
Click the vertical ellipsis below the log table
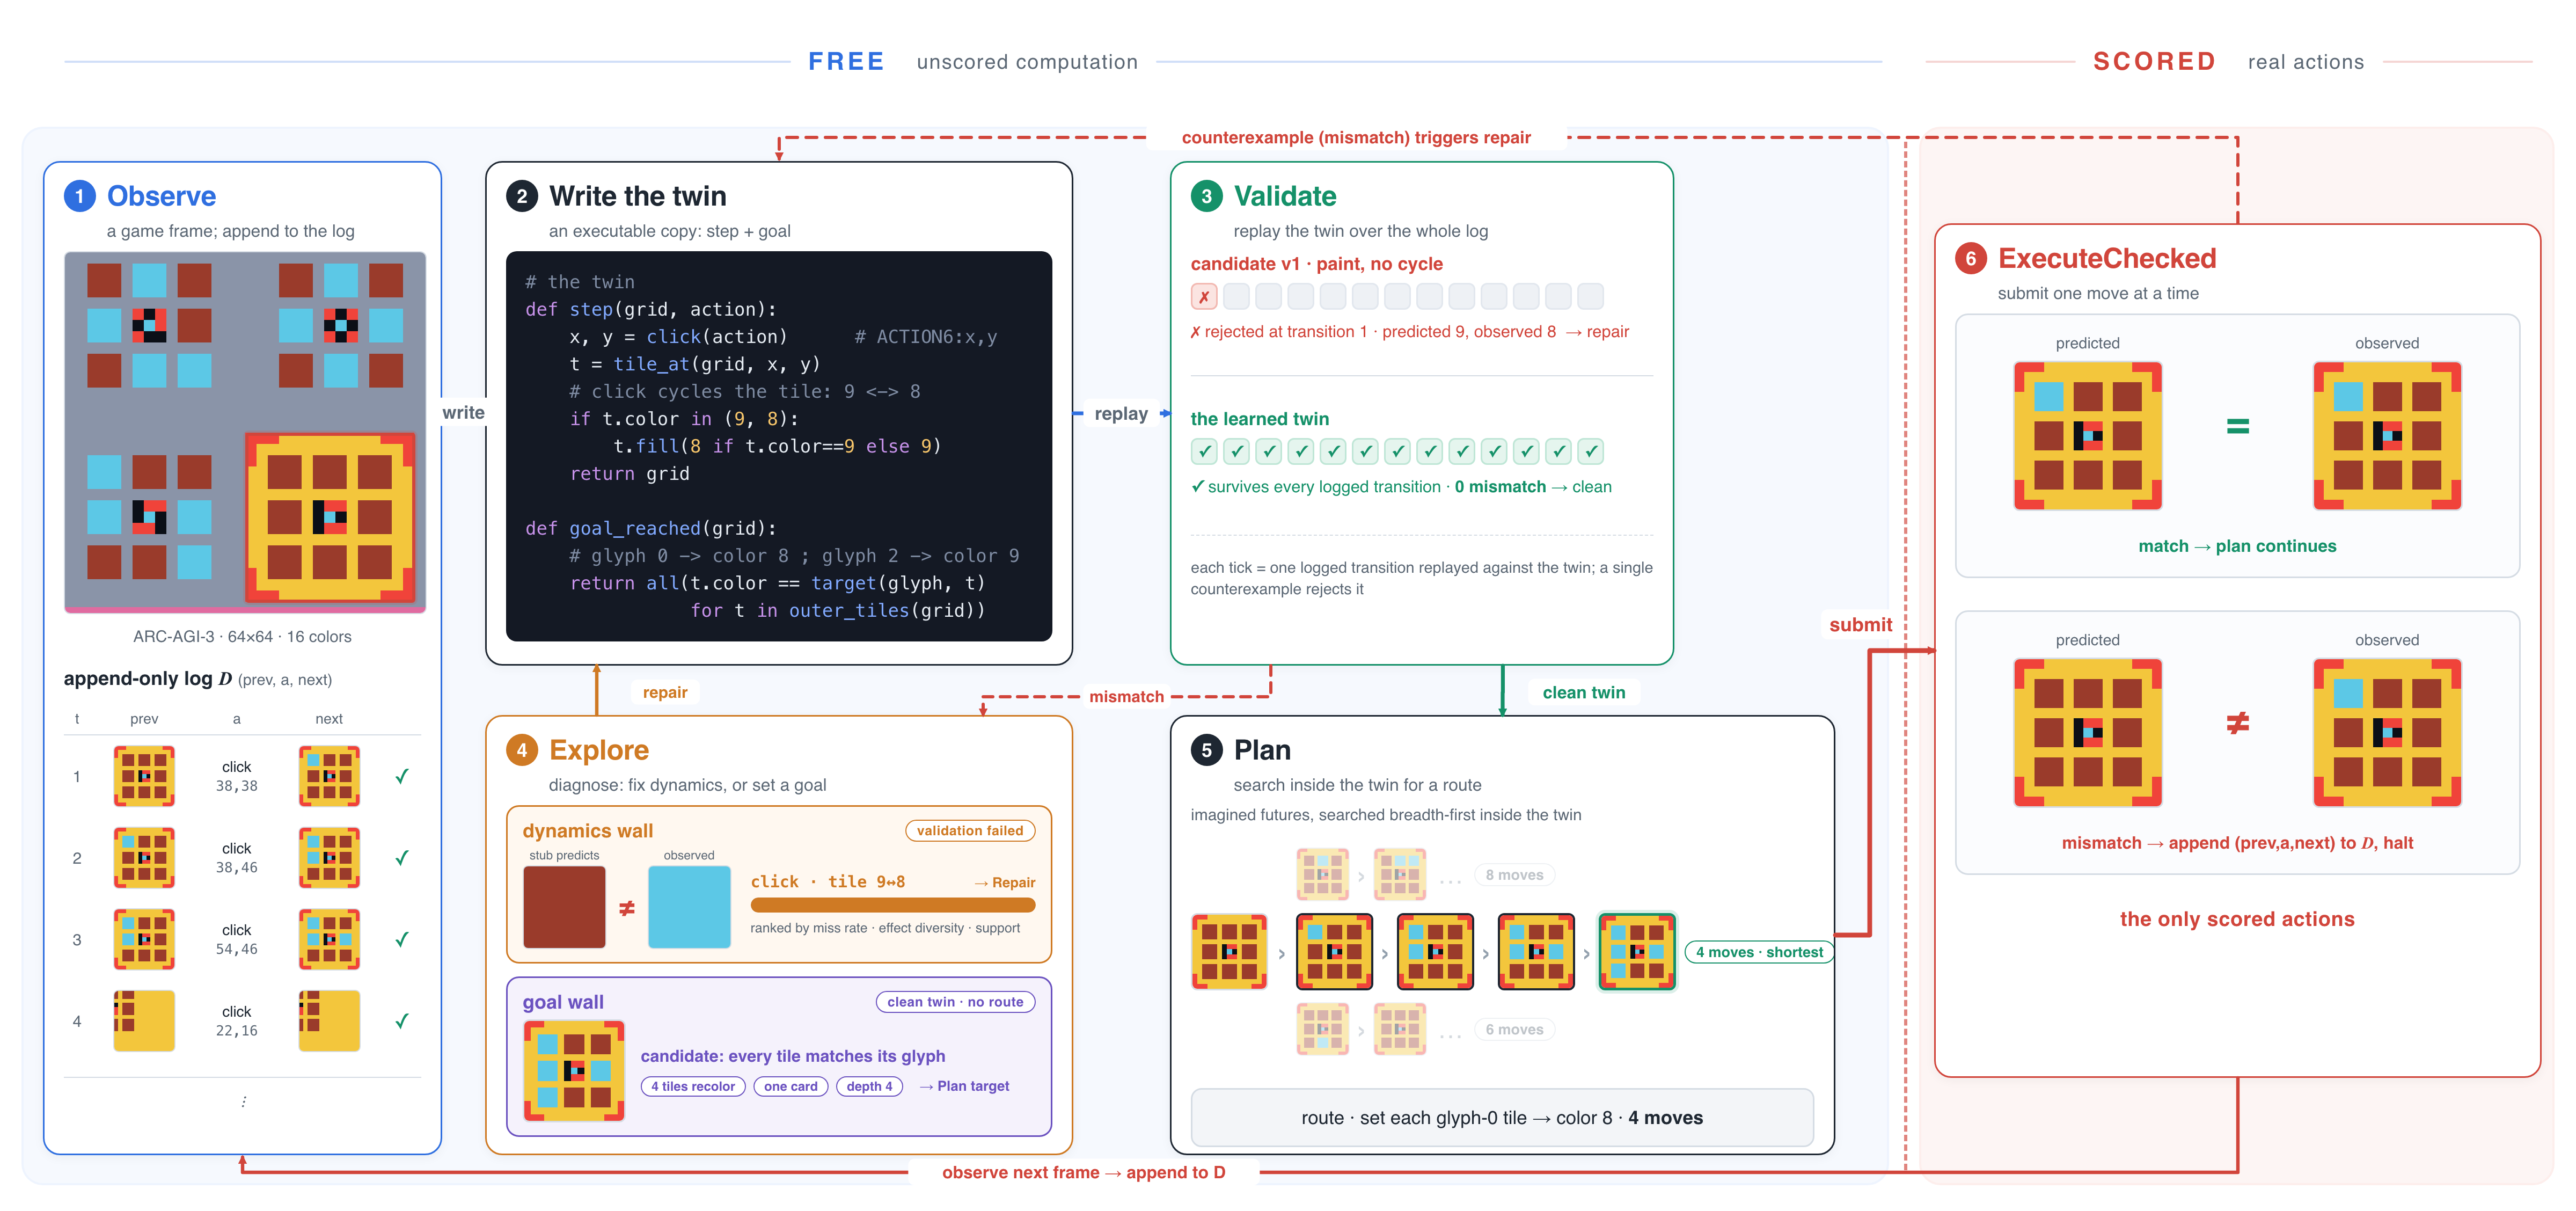tap(244, 1102)
